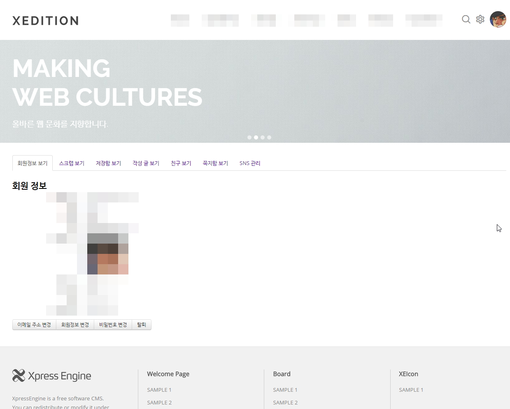Click the 탈퇴 button

point(142,325)
